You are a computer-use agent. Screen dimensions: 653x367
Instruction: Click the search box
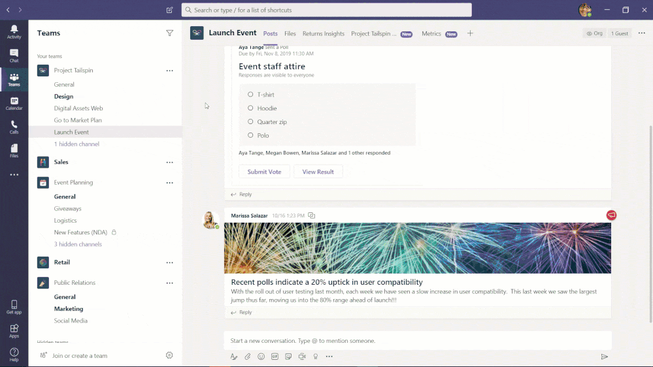coord(327,10)
